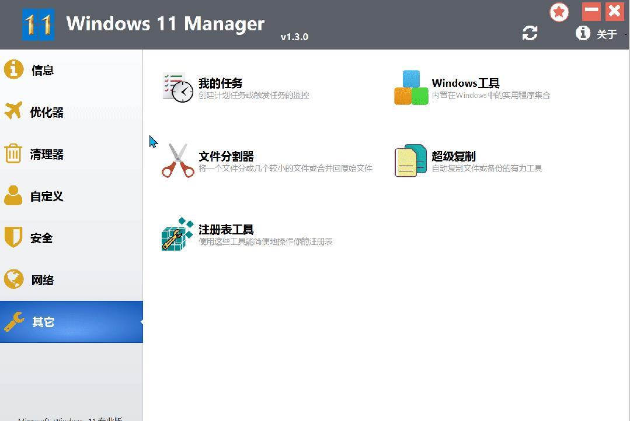Open the 安全 shield icon

13,237
